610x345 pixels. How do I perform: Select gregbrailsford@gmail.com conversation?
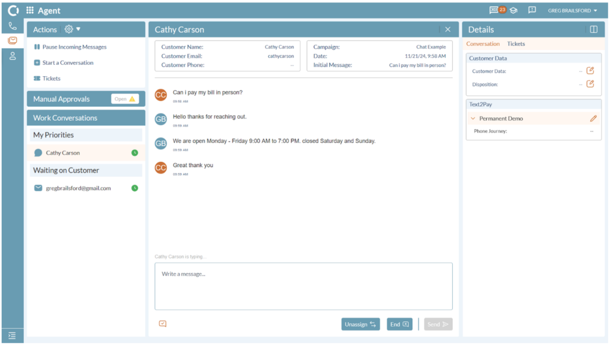click(86, 188)
